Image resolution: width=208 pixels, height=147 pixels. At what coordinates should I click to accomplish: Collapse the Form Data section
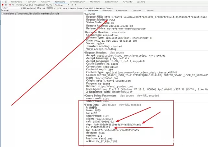coord(85,105)
